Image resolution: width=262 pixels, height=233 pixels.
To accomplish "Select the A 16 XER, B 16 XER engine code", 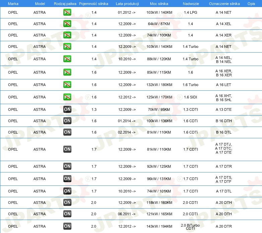I will point(224,73).
